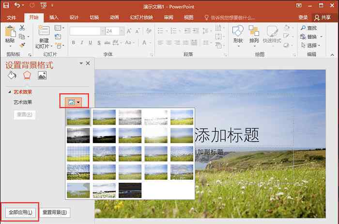
Task: Click the 重置背景 button
Action: [55, 212]
